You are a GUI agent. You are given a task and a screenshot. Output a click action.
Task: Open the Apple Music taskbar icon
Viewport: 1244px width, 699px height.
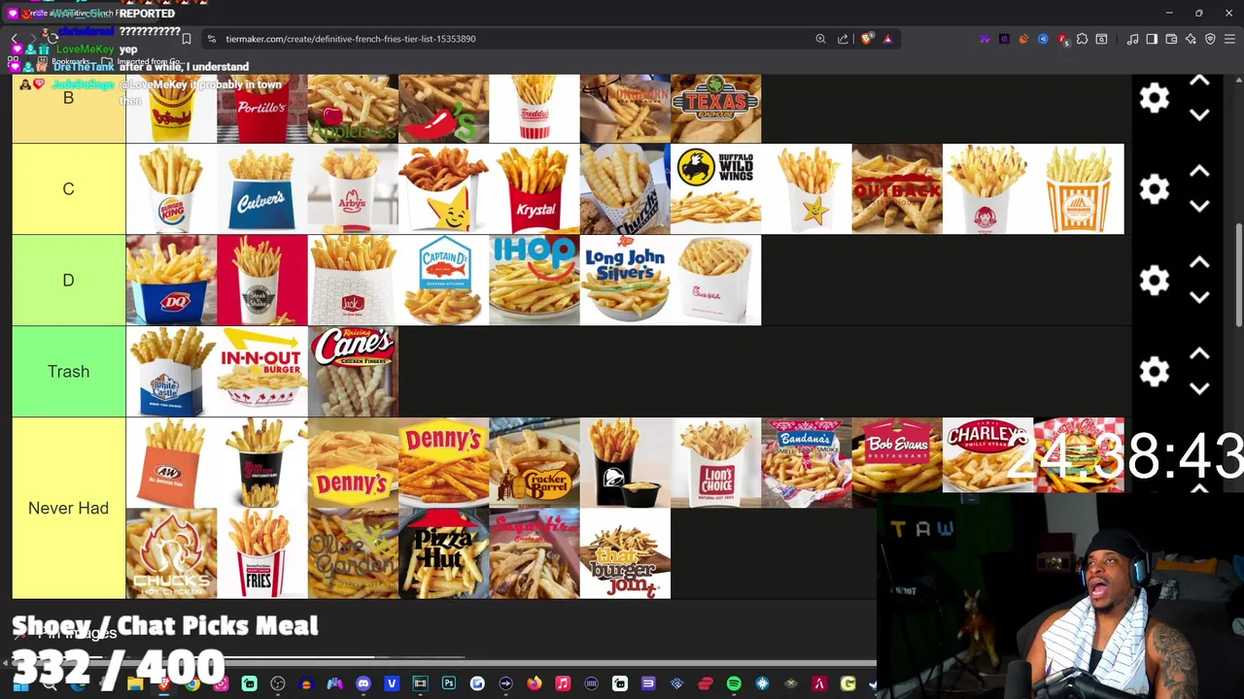tap(563, 684)
